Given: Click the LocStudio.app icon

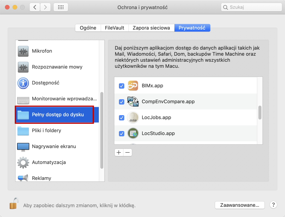Looking at the screenshot, I should coord(133,133).
